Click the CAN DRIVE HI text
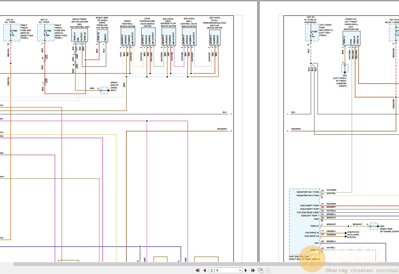Image resolution: width=399 pixels, height=274 pixels. point(312,233)
